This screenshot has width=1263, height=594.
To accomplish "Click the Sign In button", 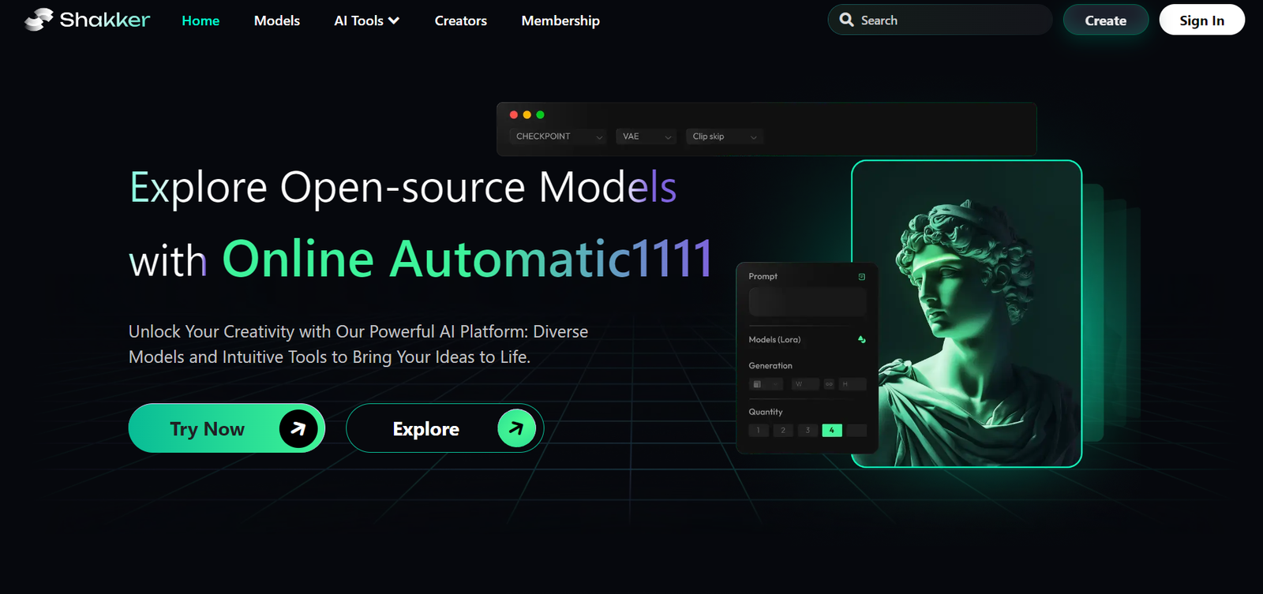I will pos(1202,20).
